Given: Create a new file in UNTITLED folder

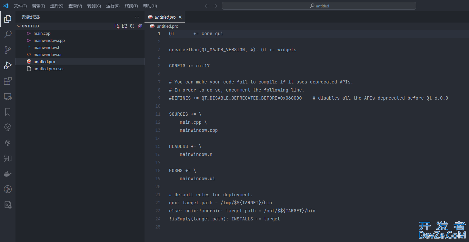Looking at the screenshot, I should click(117, 26).
